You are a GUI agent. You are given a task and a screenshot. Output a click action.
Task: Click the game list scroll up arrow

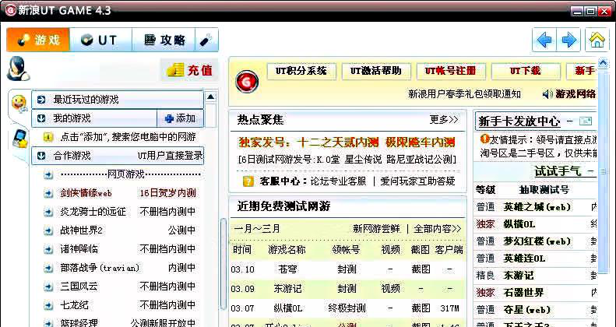[x=210, y=97]
